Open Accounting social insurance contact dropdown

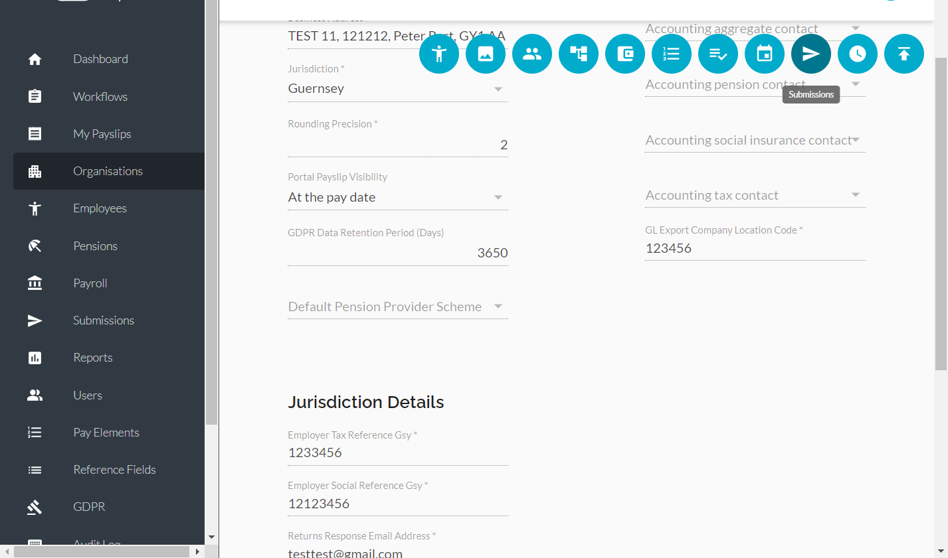[x=755, y=140]
